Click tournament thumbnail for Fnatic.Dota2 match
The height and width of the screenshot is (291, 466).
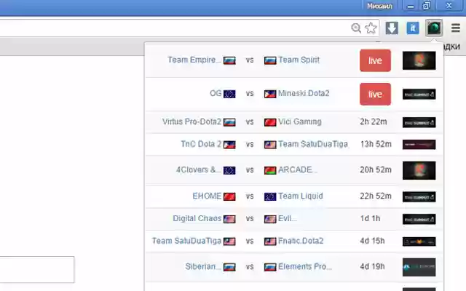[419, 242]
